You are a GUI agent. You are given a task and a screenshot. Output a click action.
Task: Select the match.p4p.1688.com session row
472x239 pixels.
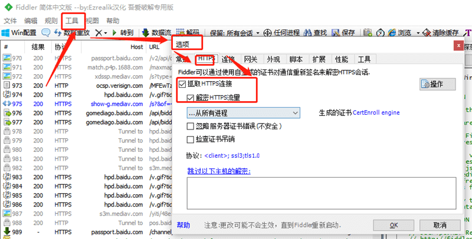[87, 67]
